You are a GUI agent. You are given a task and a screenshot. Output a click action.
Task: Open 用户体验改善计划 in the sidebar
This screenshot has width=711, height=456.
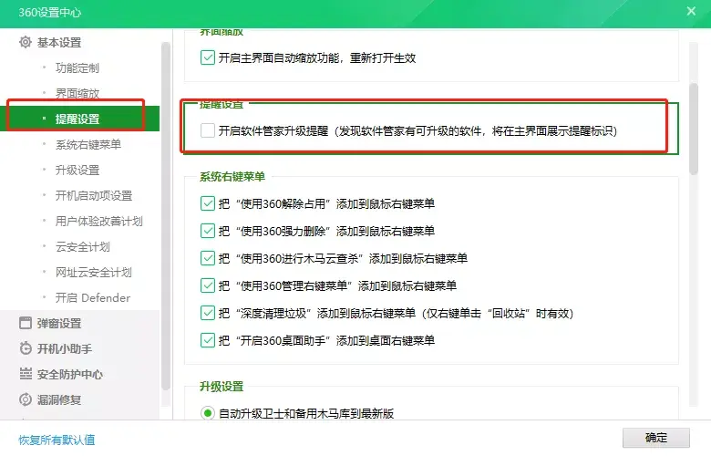[98, 221]
